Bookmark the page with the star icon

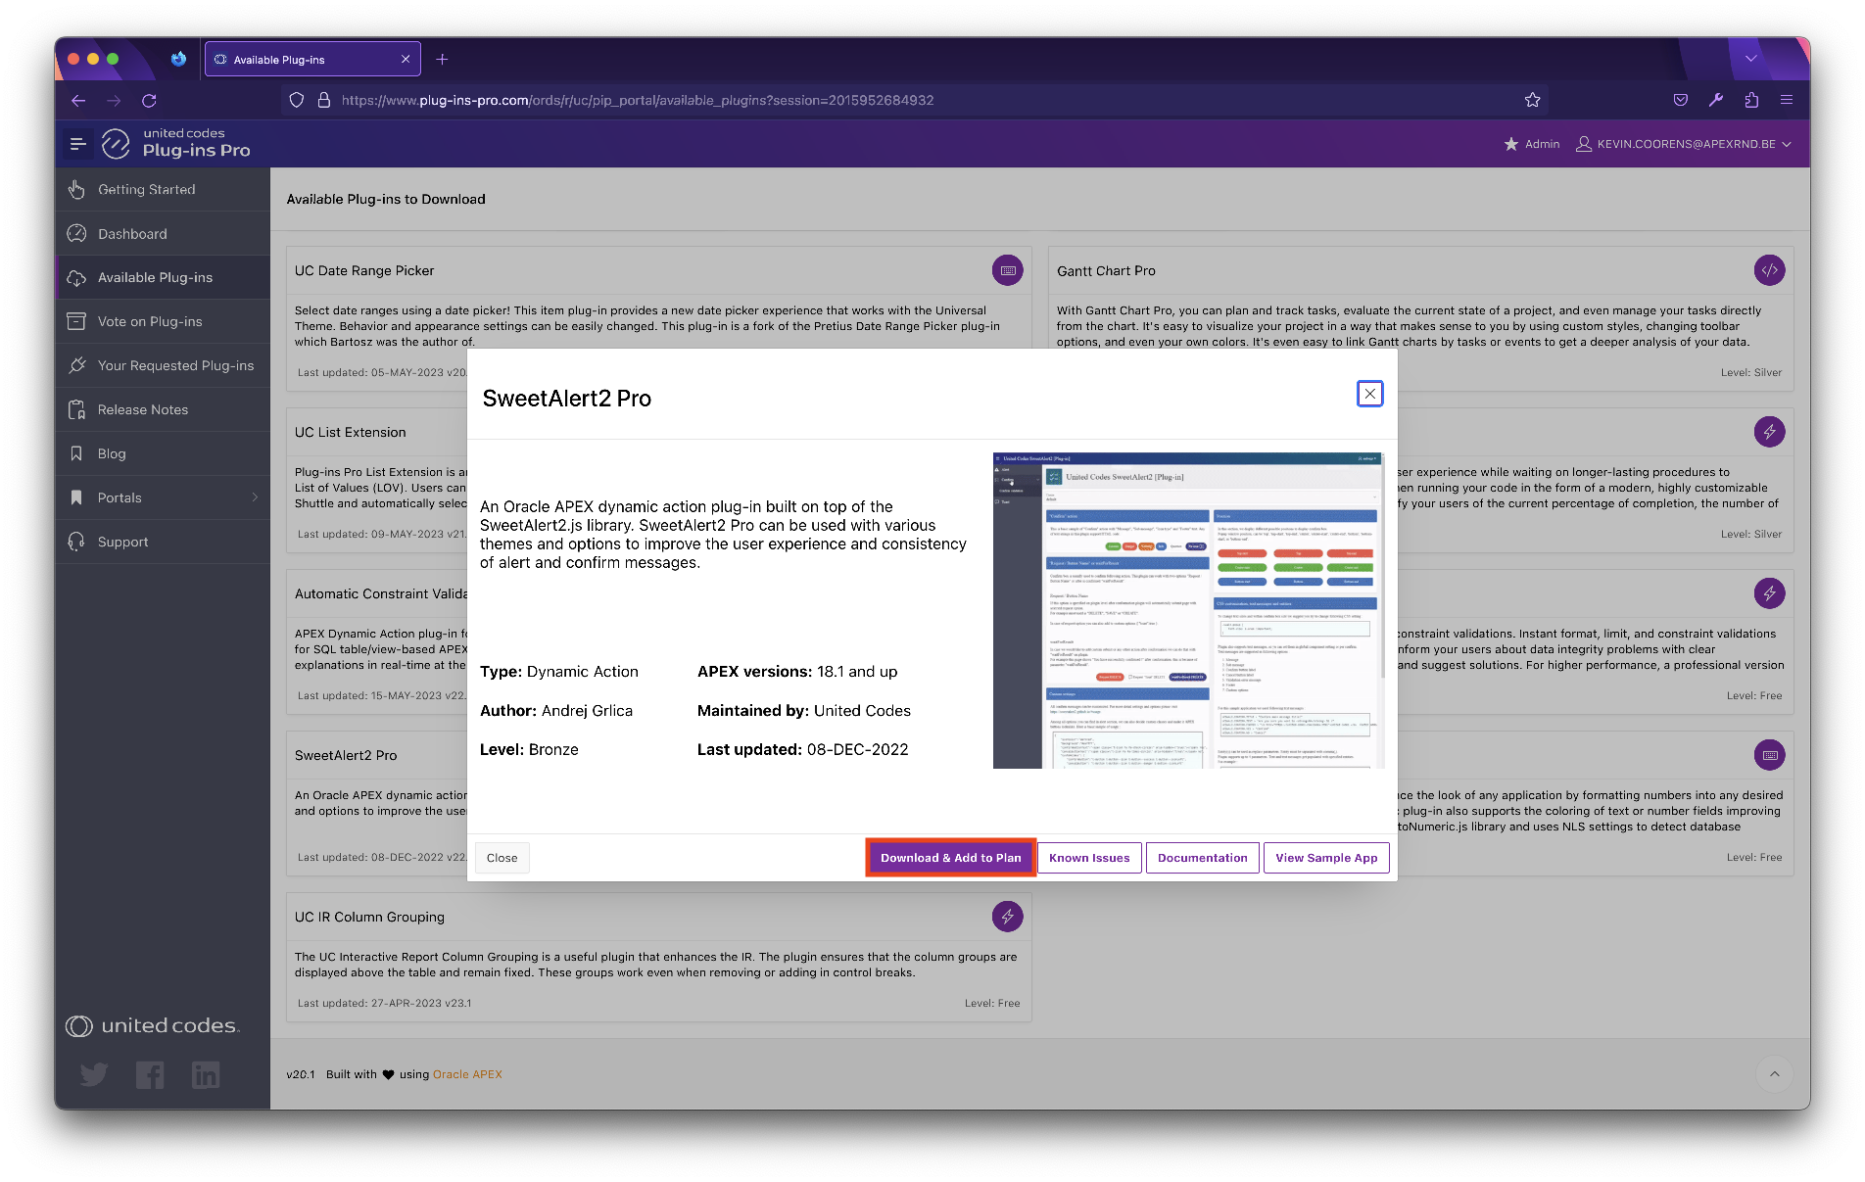tap(1532, 100)
